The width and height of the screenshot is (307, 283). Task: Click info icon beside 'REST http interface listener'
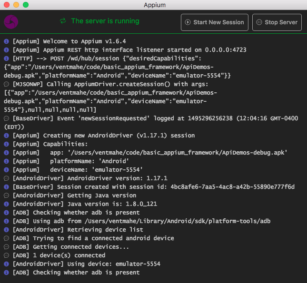coord(6,50)
